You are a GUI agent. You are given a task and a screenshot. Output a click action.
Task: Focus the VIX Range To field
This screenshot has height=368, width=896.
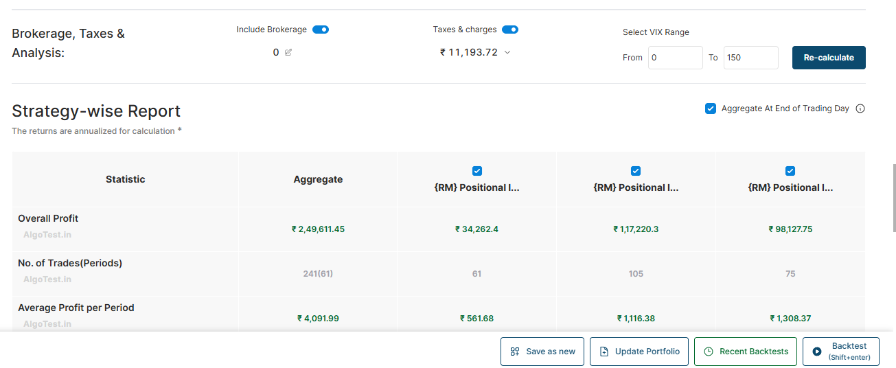(750, 58)
